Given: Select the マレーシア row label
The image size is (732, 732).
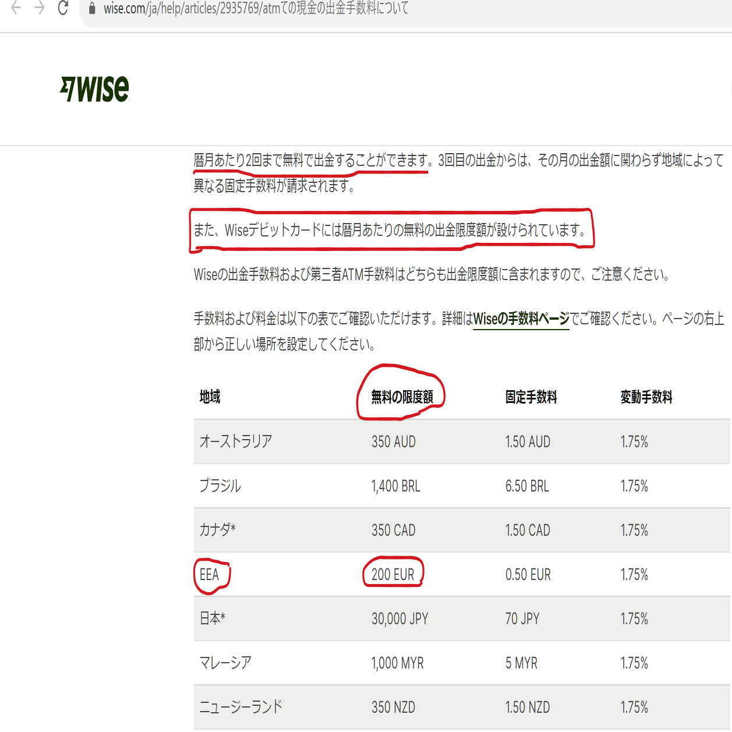Looking at the screenshot, I should (225, 663).
